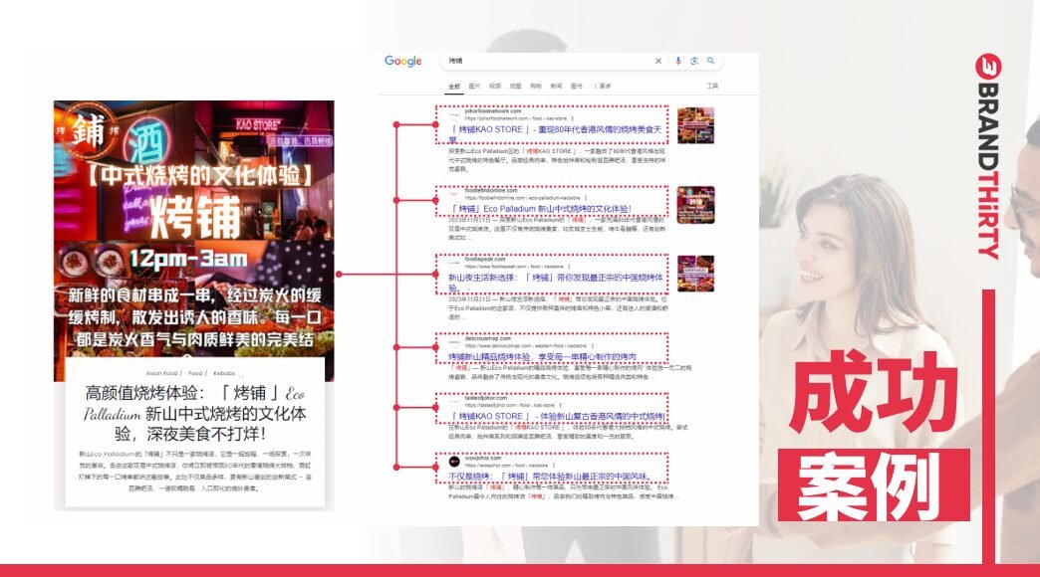Screen dimensions: 1040x577
Task: Switch to the 视频 (Videos) tab
Action: pyautogui.click(x=495, y=87)
